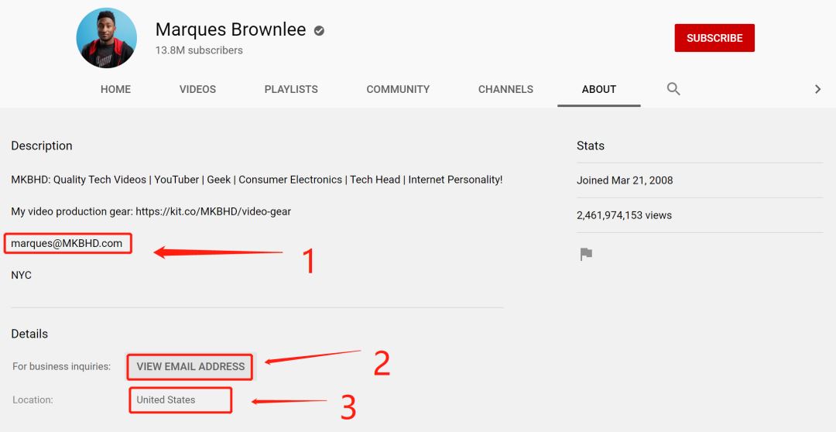836x432 pixels.
Task: Click the Location label
Action: (33, 399)
